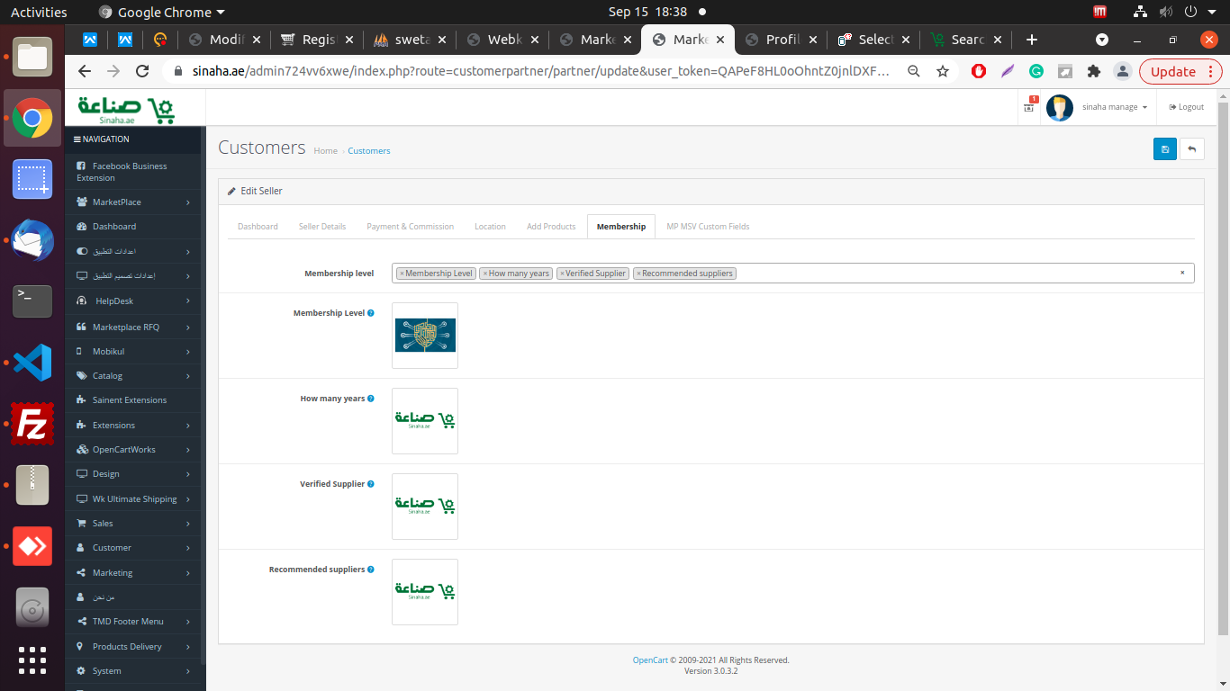
Task: Switch to the Add Products tab
Action: pos(551,227)
